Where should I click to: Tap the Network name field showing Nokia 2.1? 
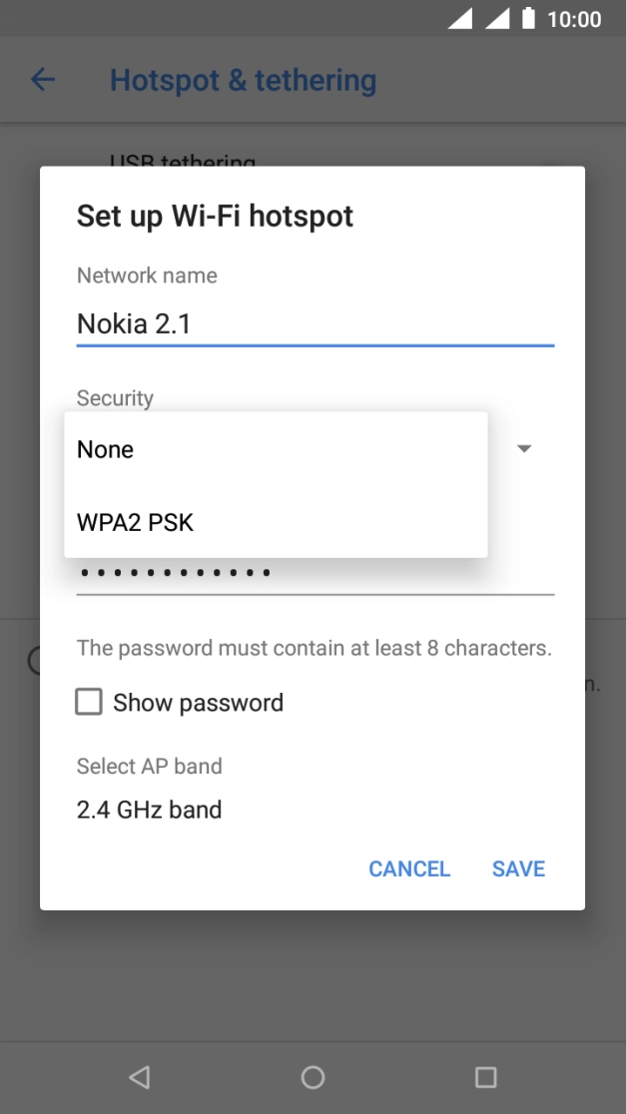click(x=313, y=323)
